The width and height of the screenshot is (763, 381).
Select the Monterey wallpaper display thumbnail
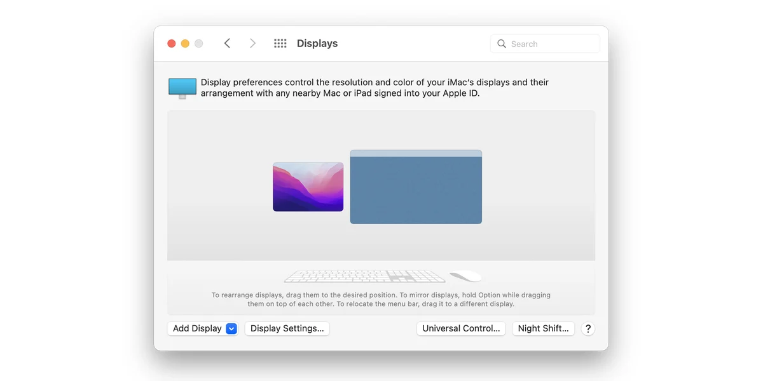point(308,187)
